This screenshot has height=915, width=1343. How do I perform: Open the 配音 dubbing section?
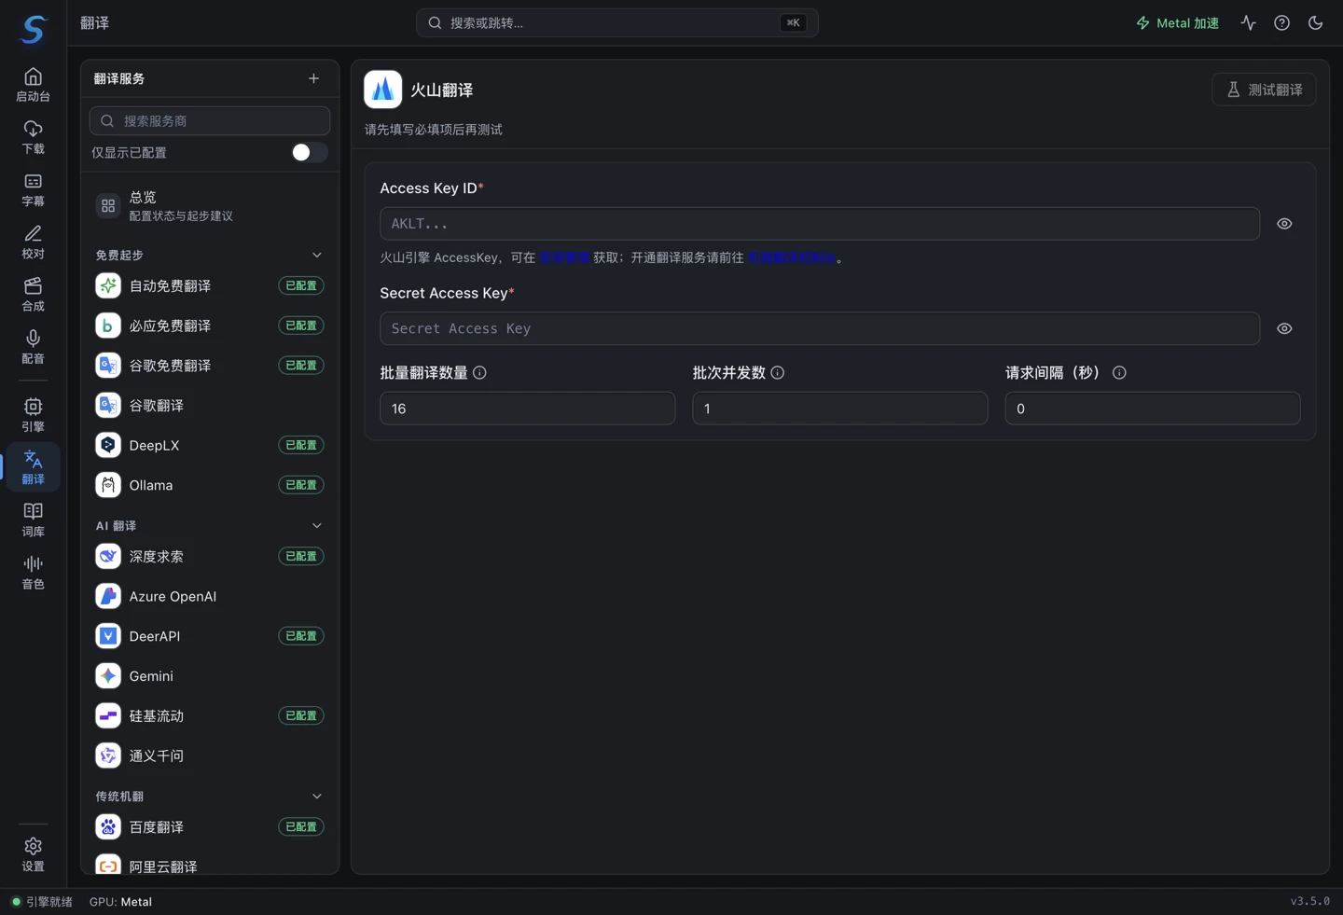tap(33, 346)
